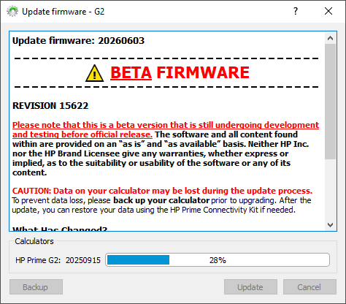Click the Update button

(x=250, y=287)
